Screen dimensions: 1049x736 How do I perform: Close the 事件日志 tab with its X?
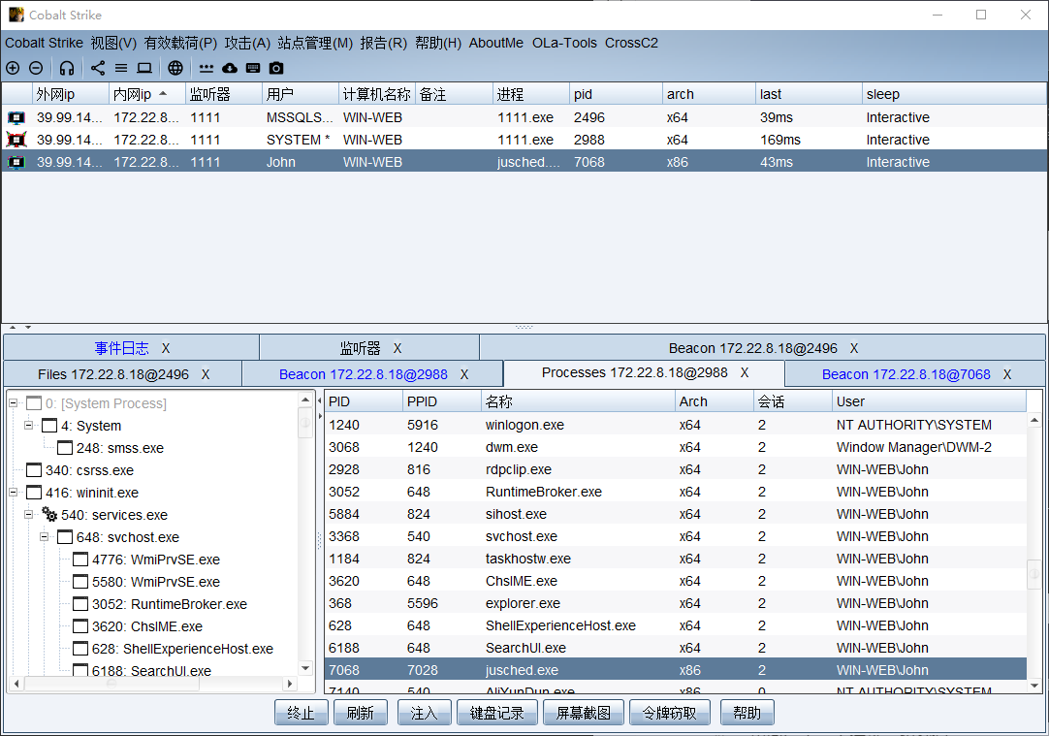click(166, 348)
